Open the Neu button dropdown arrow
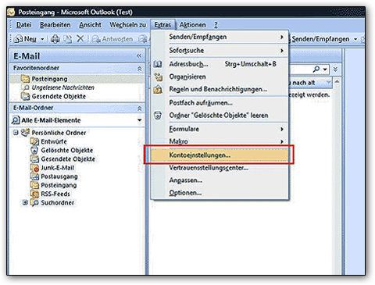This screenshot has height=285, width=375. [42, 39]
